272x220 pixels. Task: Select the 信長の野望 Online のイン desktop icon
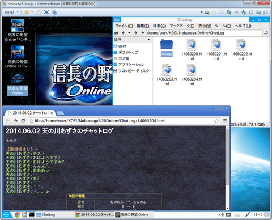pos(18,57)
